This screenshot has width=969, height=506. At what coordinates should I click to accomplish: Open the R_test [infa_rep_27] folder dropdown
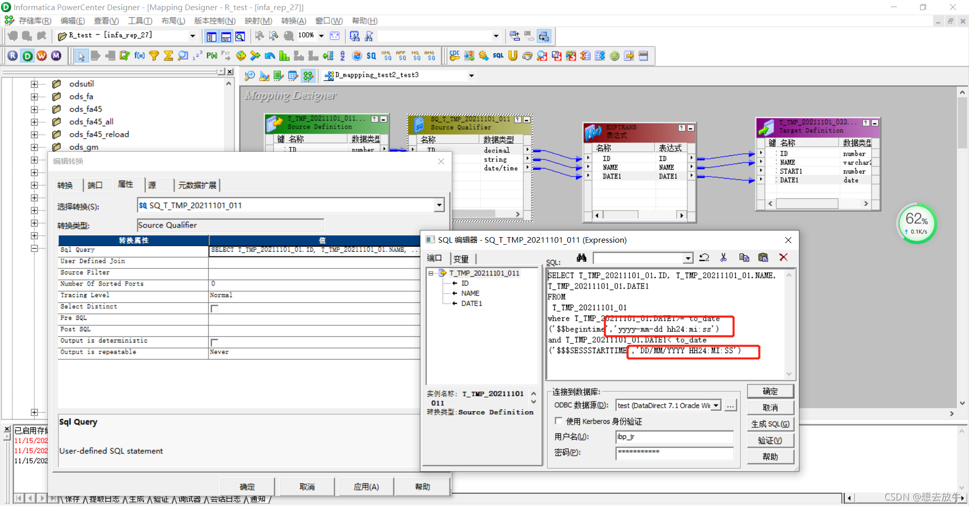[192, 36]
